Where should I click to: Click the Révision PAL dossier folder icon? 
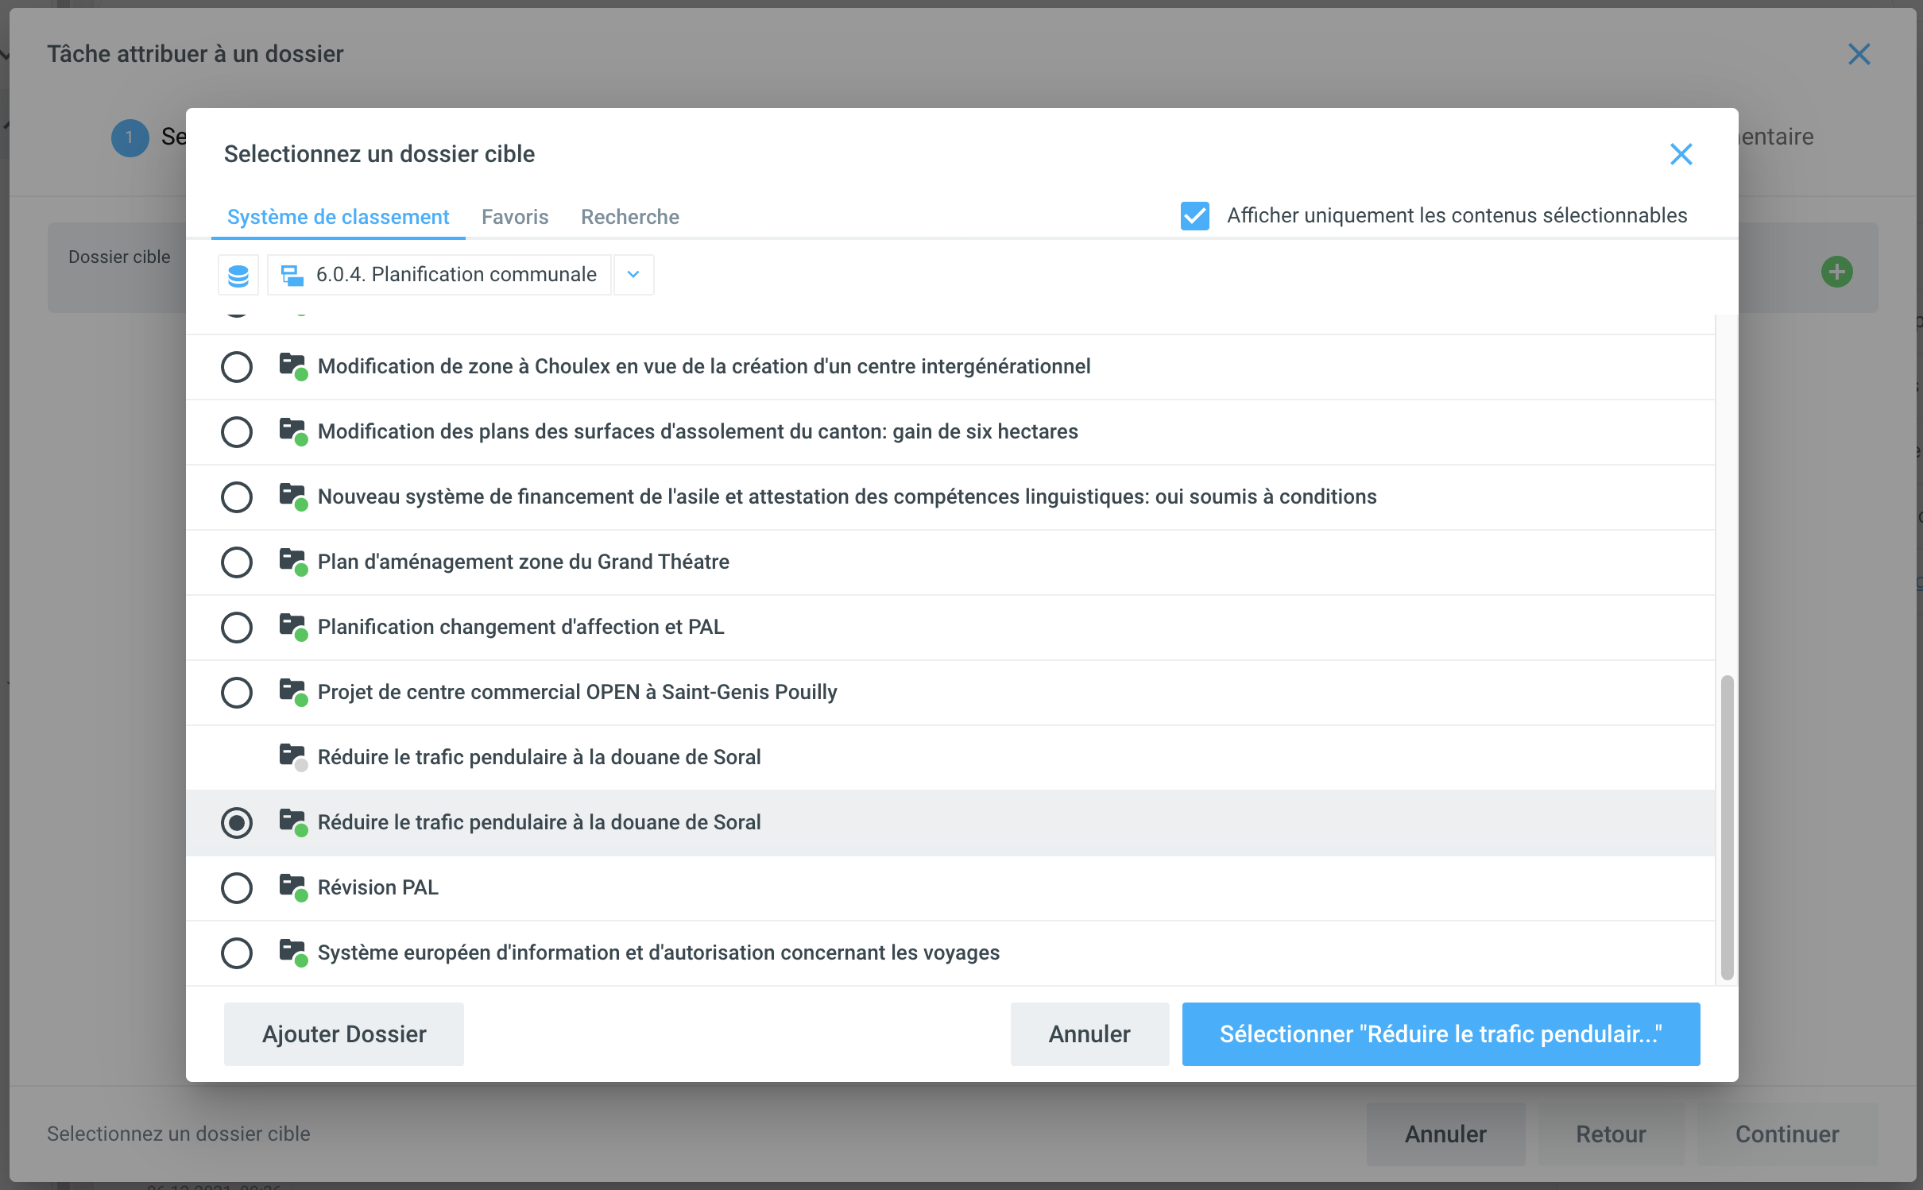(x=292, y=887)
